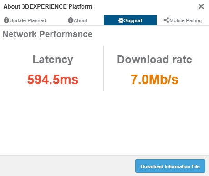209x176 pixels.
Task: Select the Support tab label
Action: coord(133,20)
